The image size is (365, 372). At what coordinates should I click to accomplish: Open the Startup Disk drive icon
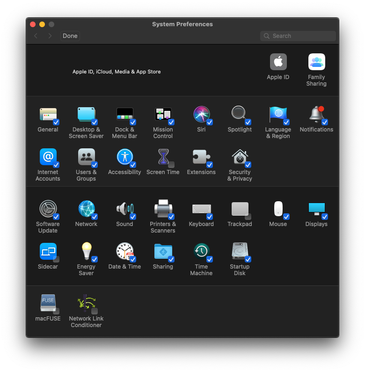pos(240,251)
